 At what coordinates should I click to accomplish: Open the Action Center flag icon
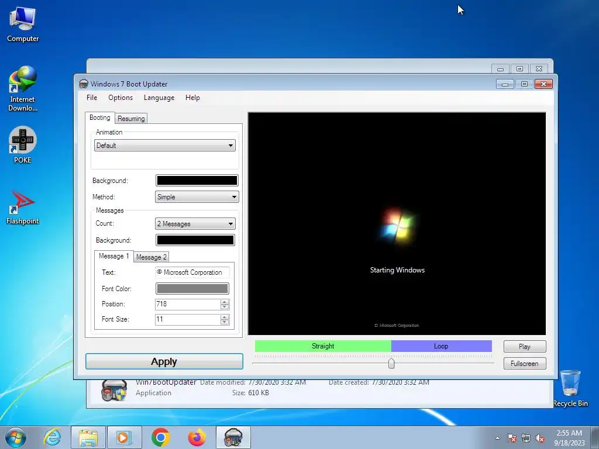pos(512,438)
